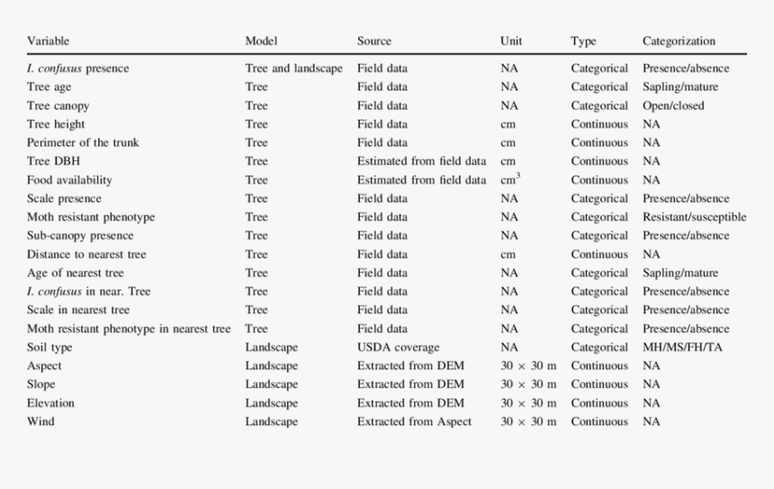Click the 'Soil type' variable cell
774x489 pixels.
49,347
